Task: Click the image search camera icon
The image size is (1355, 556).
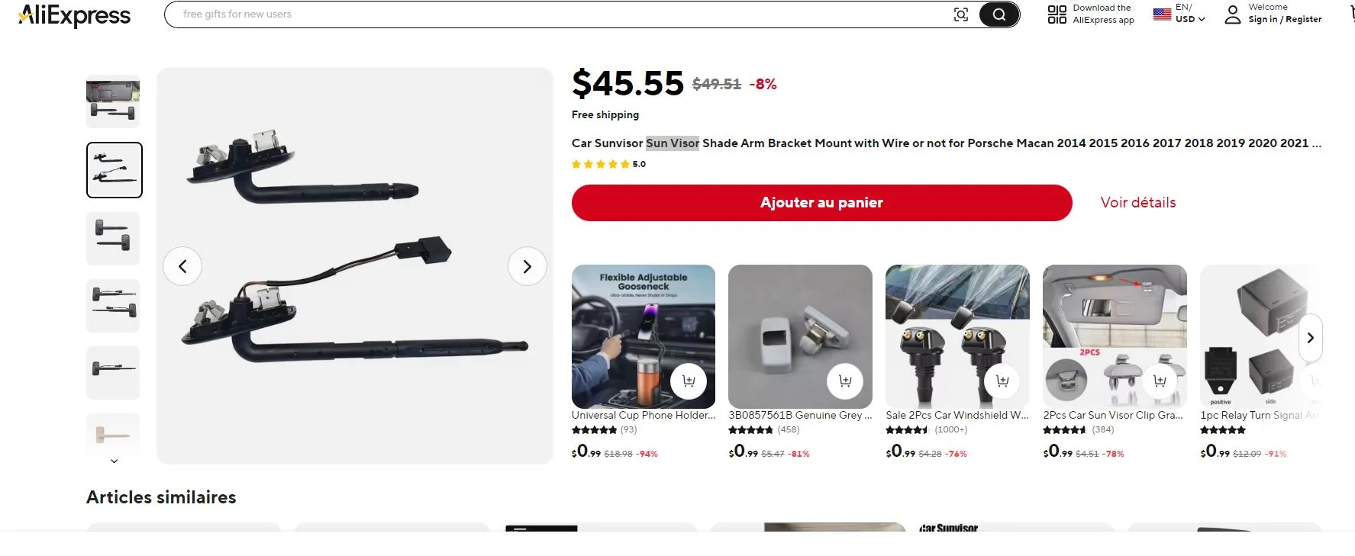Action: pyautogui.click(x=961, y=14)
